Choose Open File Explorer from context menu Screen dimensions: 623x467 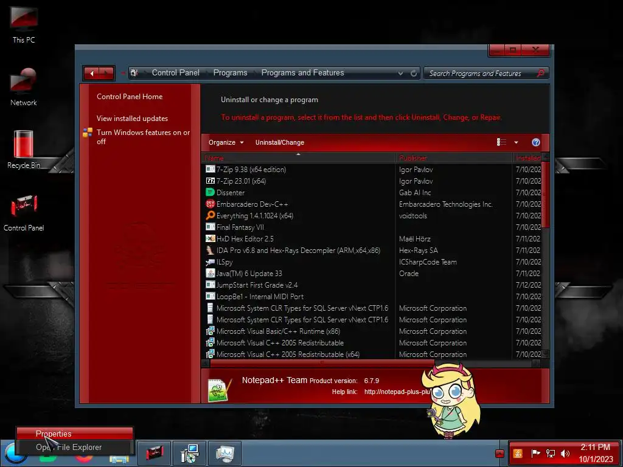[x=75, y=447]
